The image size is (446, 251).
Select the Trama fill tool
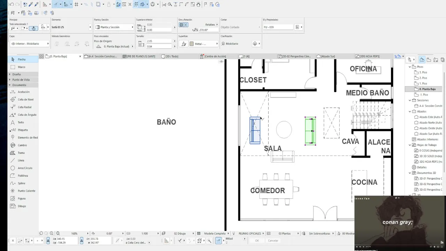pyautogui.click(x=23, y=153)
